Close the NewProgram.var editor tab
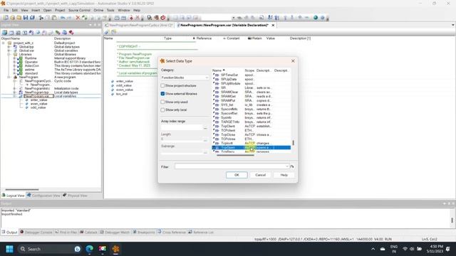The width and height of the screenshot is (456, 256). [273, 26]
